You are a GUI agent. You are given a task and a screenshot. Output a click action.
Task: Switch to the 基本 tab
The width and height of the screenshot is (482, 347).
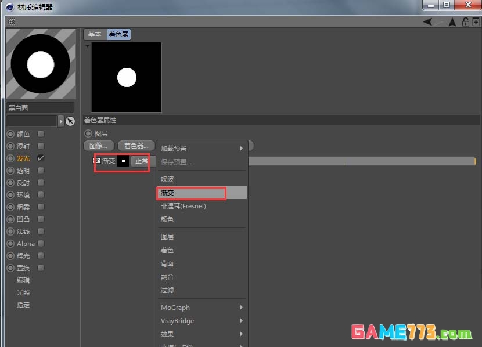tap(95, 34)
